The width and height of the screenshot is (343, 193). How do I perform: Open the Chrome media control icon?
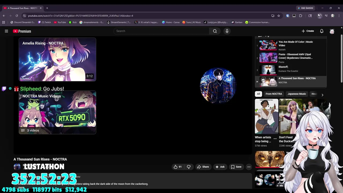tap(326, 16)
